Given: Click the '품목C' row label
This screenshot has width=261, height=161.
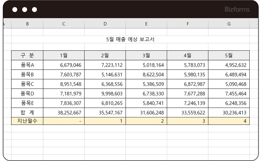Looking at the screenshot, I should click(x=27, y=84).
